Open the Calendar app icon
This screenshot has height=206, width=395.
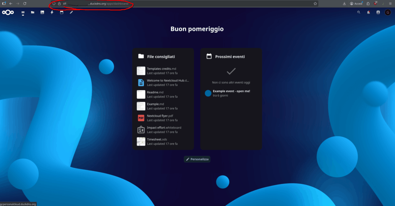(x=61, y=12)
